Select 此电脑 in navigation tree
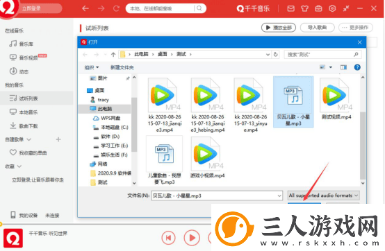The image size is (385, 251). click(x=105, y=109)
